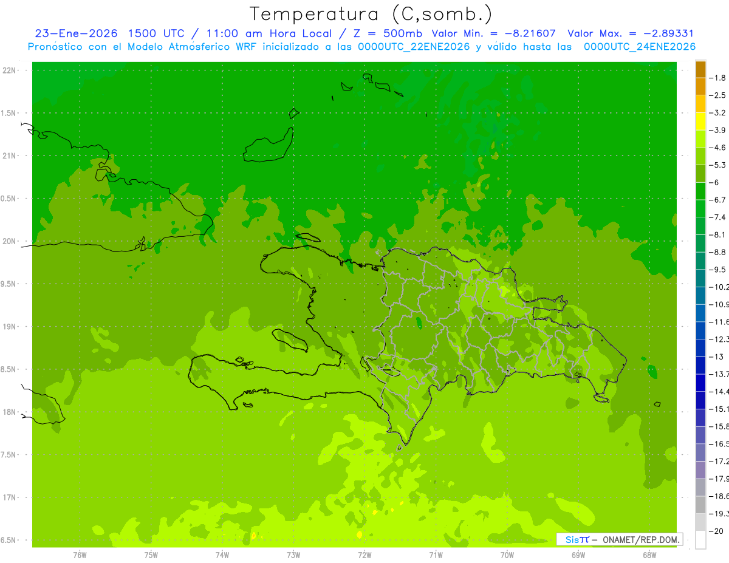
Task: Click the '21N' latitude label
Action: click(10, 155)
